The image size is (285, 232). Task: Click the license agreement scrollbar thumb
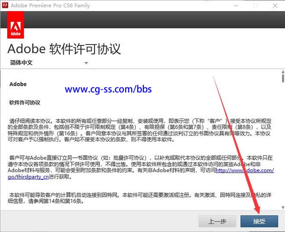pyautogui.click(x=282, y=78)
